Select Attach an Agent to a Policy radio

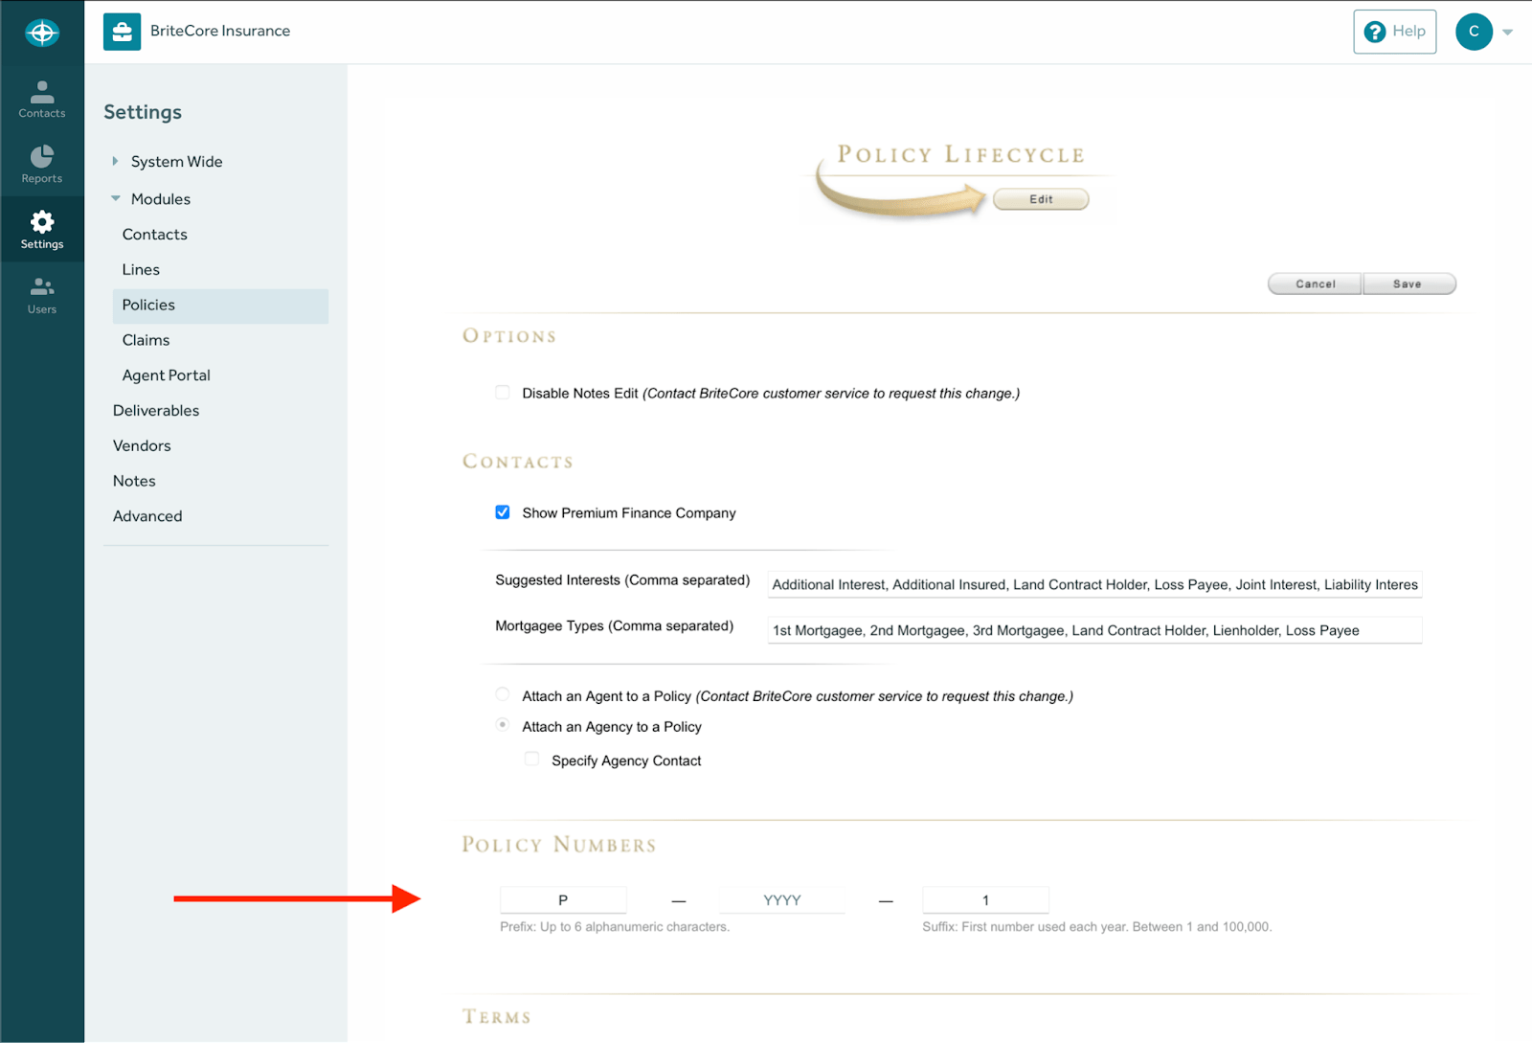(x=503, y=694)
